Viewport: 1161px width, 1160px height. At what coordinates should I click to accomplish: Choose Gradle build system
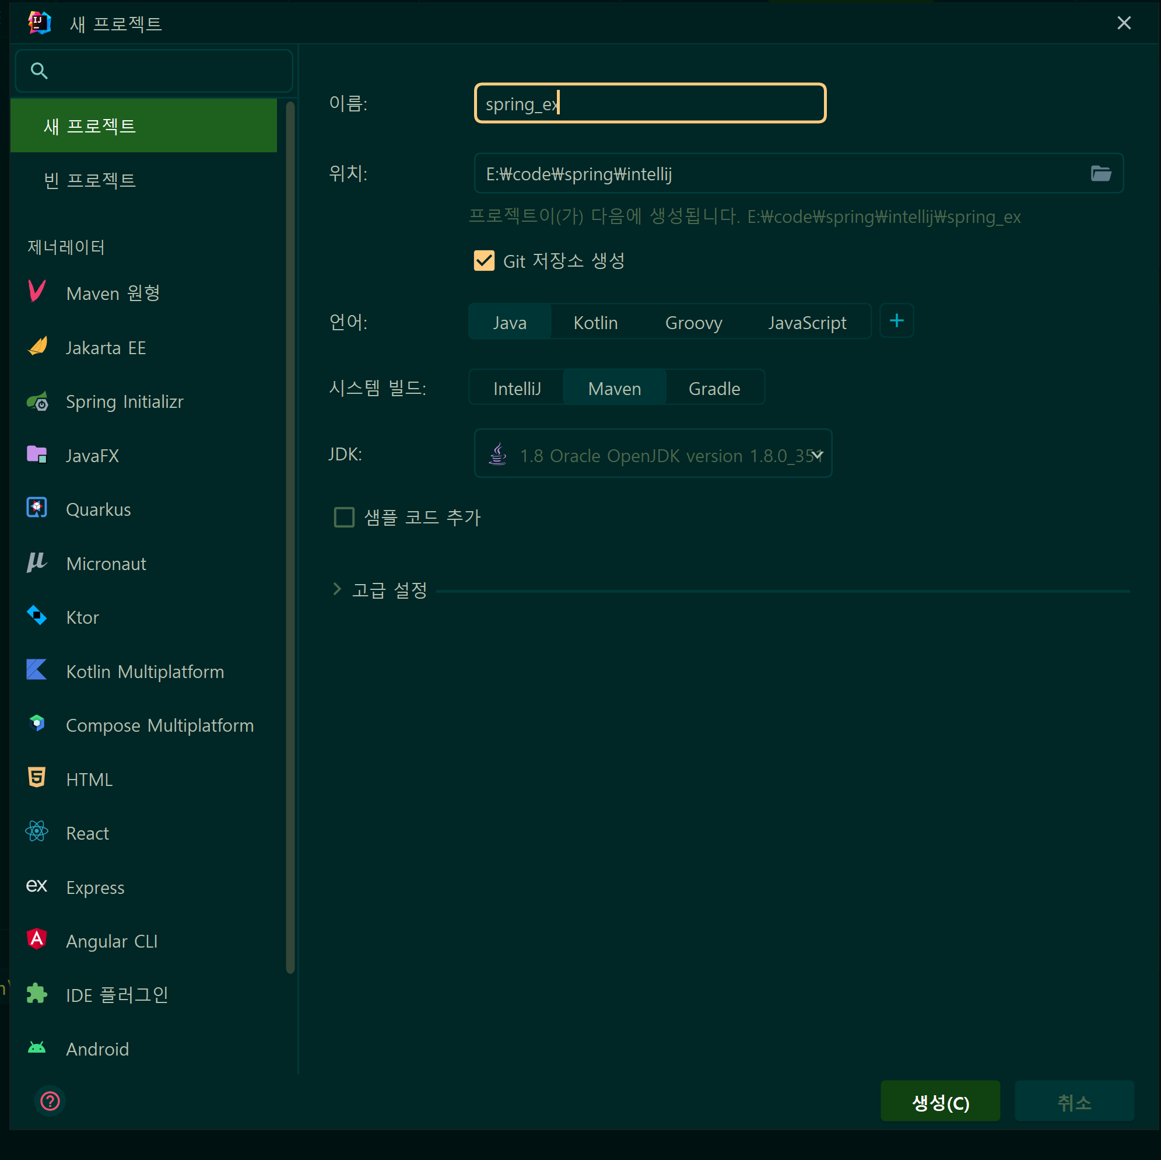tap(714, 388)
